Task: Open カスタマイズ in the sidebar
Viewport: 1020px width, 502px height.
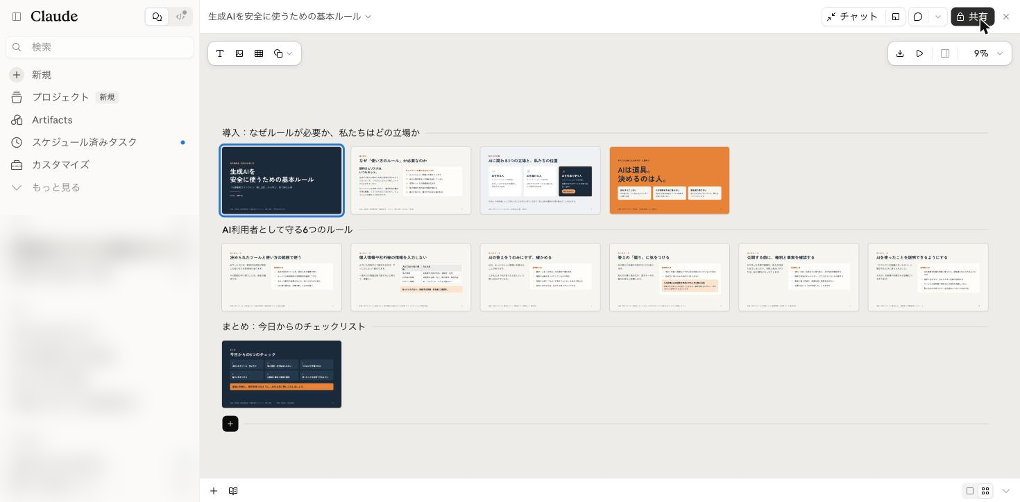Action: click(x=100, y=164)
